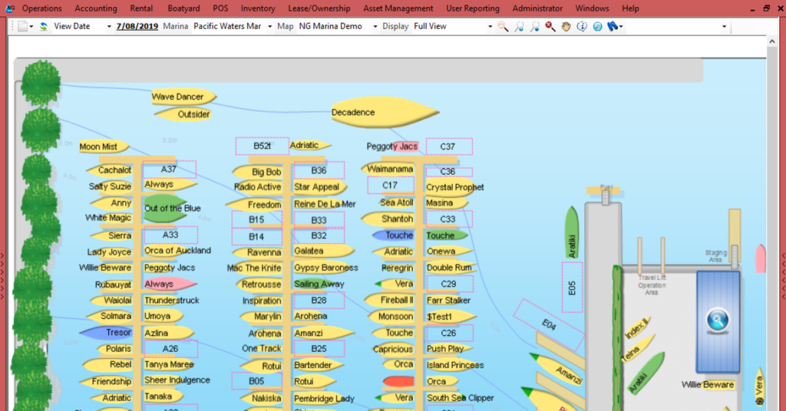
Task: Click the magnifier icon on the blue building
Action: pos(717,318)
